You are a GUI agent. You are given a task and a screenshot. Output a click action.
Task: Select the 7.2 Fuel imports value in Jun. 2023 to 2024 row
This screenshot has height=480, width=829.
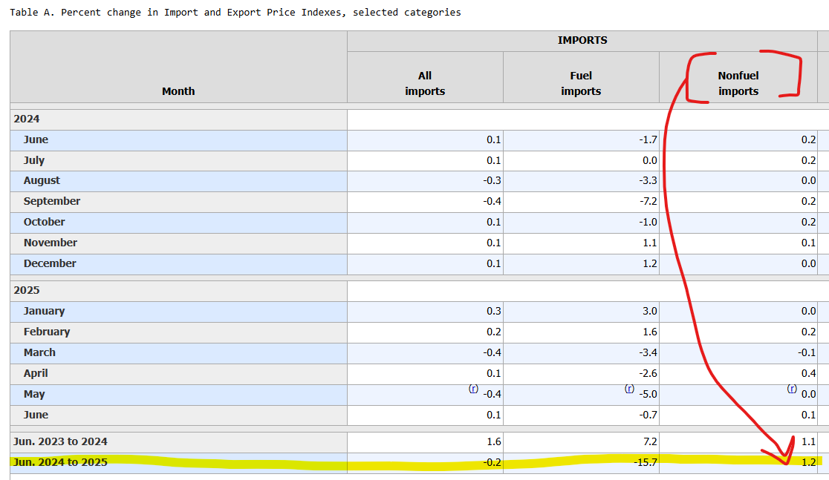(650, 441)
